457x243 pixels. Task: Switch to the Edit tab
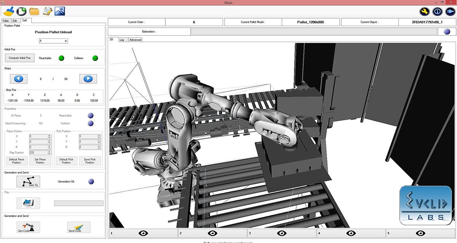coord(14,21)
